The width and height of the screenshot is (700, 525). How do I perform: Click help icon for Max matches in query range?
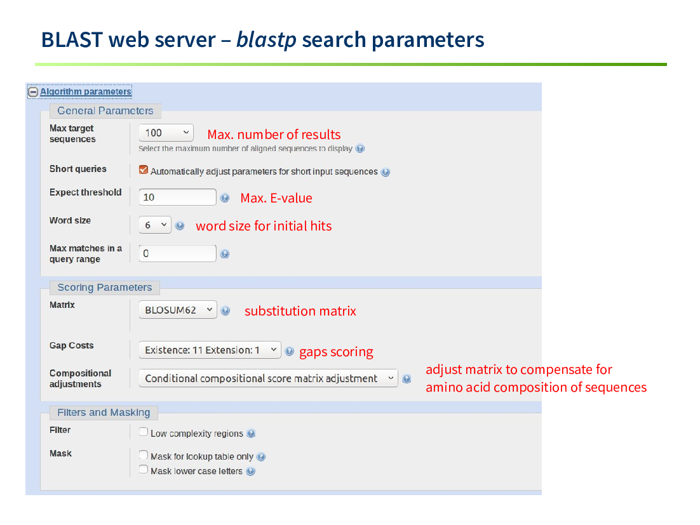pos(225,254)
